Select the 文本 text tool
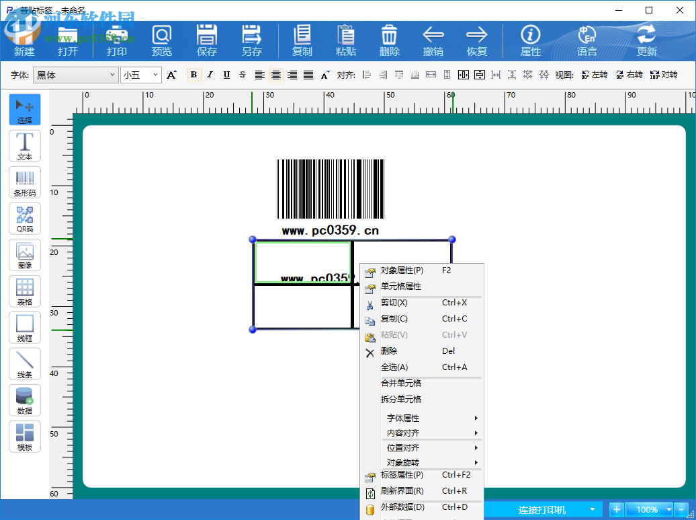Viewport: 696px width, 520px height. click(x=25, y=145)
